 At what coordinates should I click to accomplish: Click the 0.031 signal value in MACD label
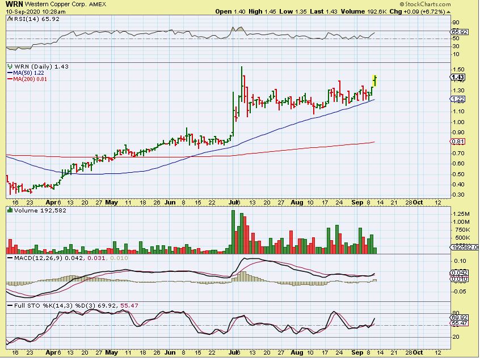tap(96, 258)
